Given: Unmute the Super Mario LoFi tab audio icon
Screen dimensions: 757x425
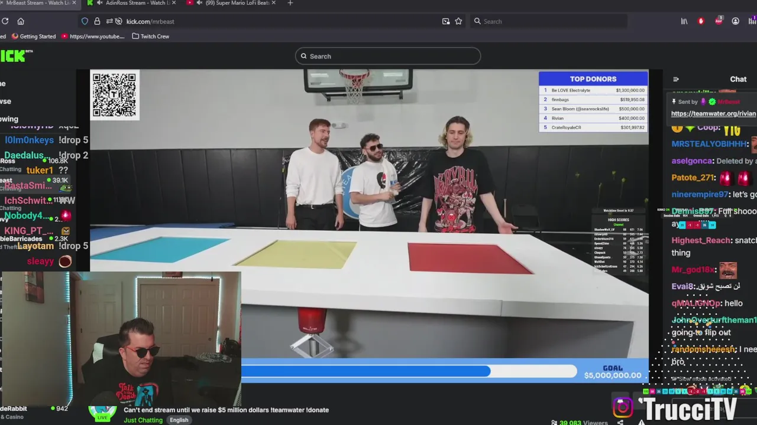Looking at the screenshot, I should (x=199, y=3).
